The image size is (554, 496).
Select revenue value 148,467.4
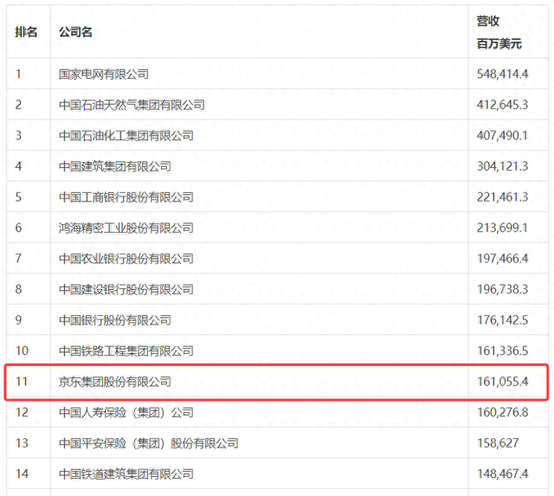click(502, 473)
